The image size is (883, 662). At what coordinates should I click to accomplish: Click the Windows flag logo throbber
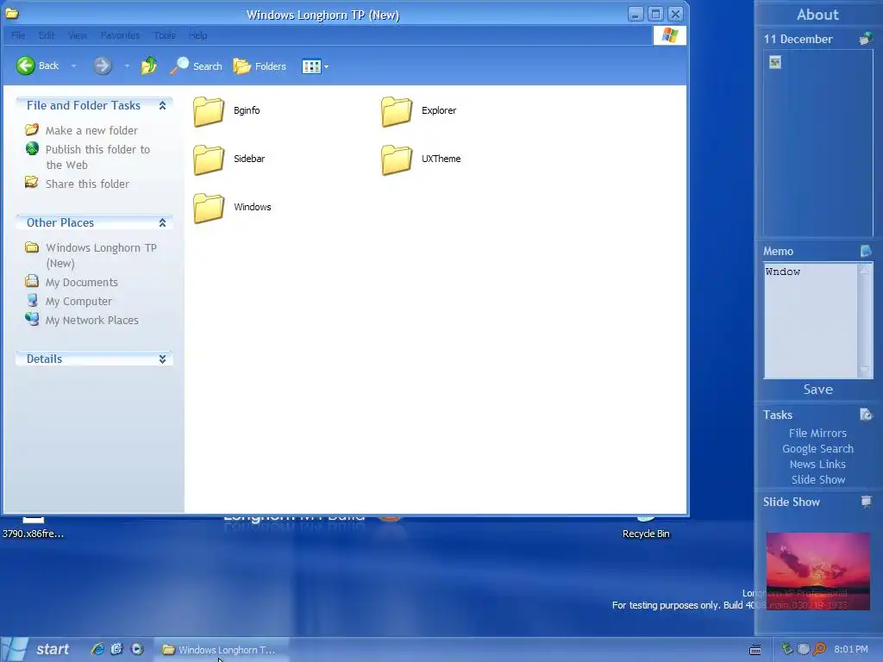pos(669,35)
